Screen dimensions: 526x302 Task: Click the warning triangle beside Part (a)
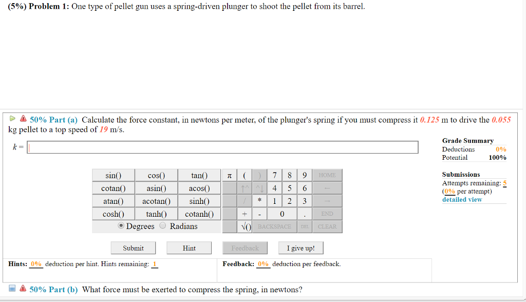[23, 120]
